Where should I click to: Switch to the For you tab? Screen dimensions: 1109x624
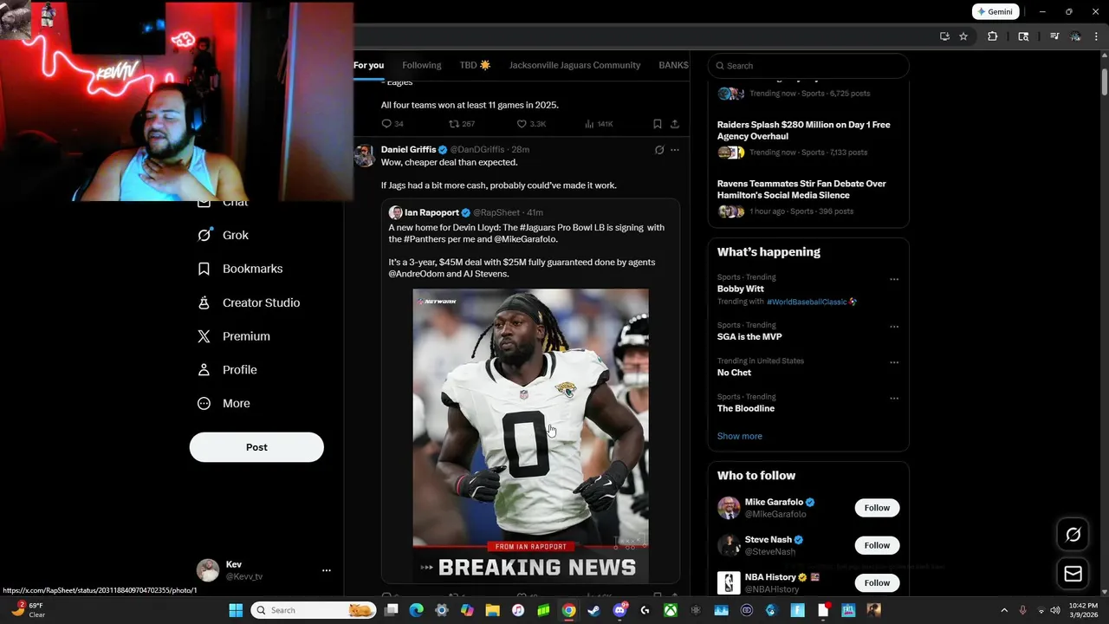368,65
